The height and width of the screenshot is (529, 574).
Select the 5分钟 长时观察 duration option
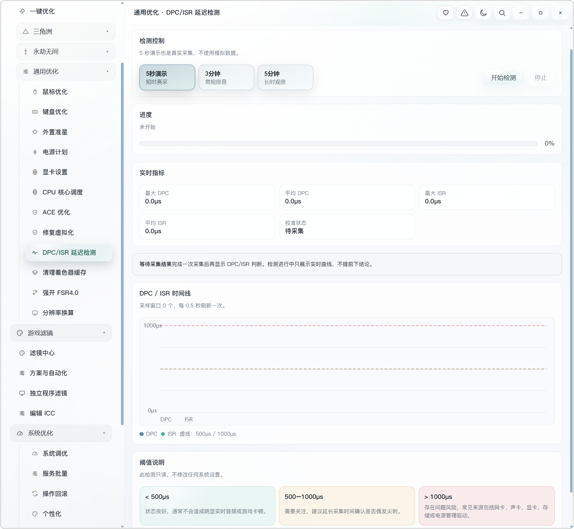coord(285,78)
